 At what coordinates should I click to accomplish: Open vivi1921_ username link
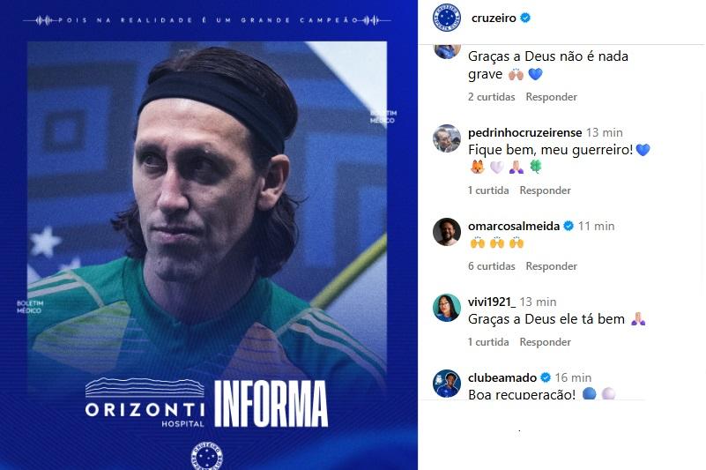[x=492, y=302]
